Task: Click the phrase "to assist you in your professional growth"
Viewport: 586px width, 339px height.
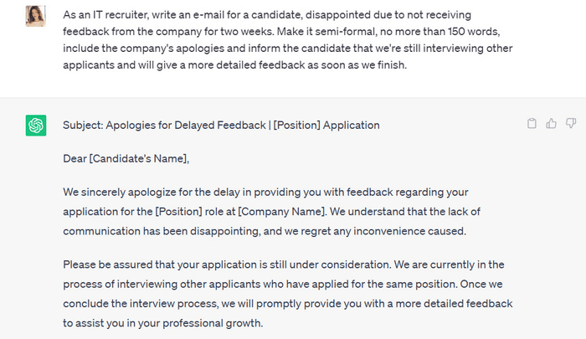Action: (x=163, y=322)
